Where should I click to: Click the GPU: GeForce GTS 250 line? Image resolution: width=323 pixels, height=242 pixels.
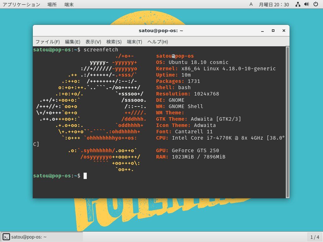(x=187, y=150)
